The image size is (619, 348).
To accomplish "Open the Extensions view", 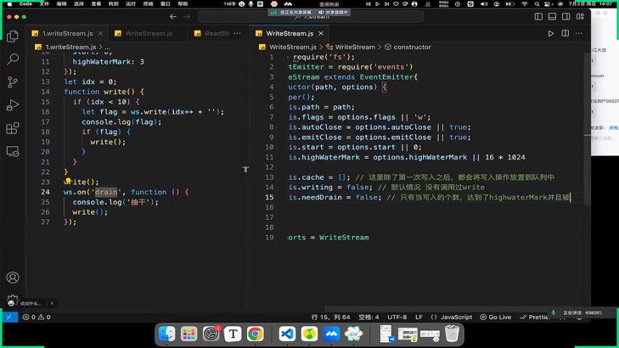I will point(12,128).
